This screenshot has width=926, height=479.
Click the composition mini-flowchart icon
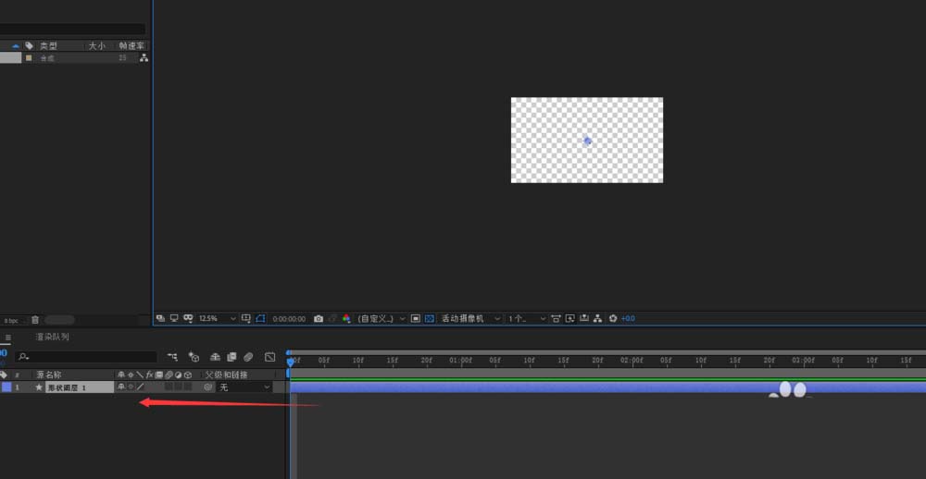(172, 357)
